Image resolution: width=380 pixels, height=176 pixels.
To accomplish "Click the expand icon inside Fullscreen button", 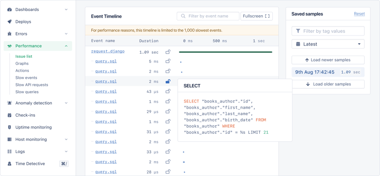I will point(267,16).
